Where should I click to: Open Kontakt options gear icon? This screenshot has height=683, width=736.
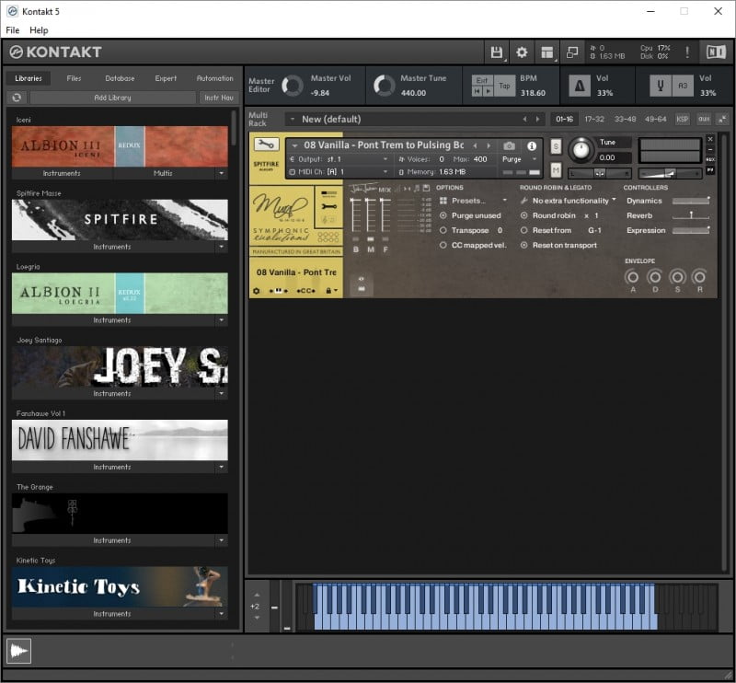(522, 52)
